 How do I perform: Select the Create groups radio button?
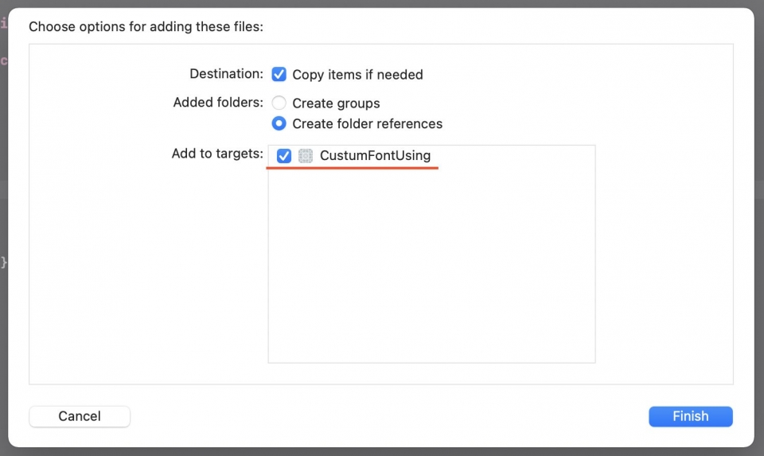pyautogui.click(x=279, y=103)
